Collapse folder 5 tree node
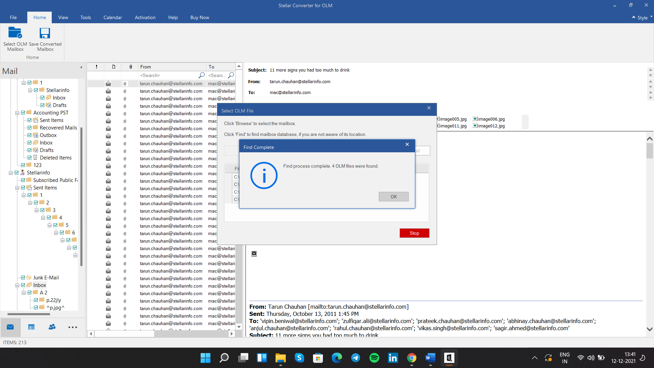Image resolution: width=654 pixels, height=368 pixels. (x=49, y=225)
